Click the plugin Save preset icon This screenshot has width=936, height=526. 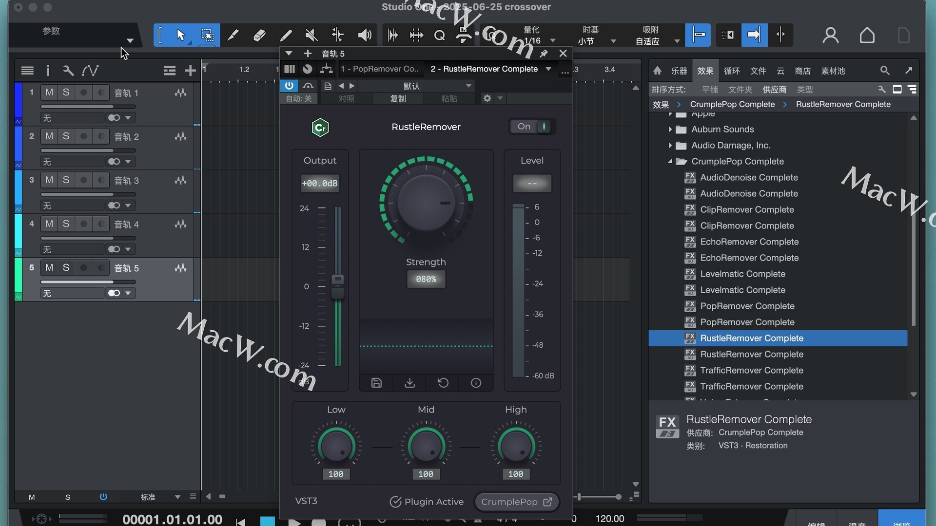[x=376, y=383]
